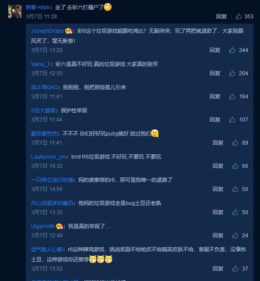Like the reply with 164 likes
Screen dimensions: 260x281
click(x=232, y=97)
